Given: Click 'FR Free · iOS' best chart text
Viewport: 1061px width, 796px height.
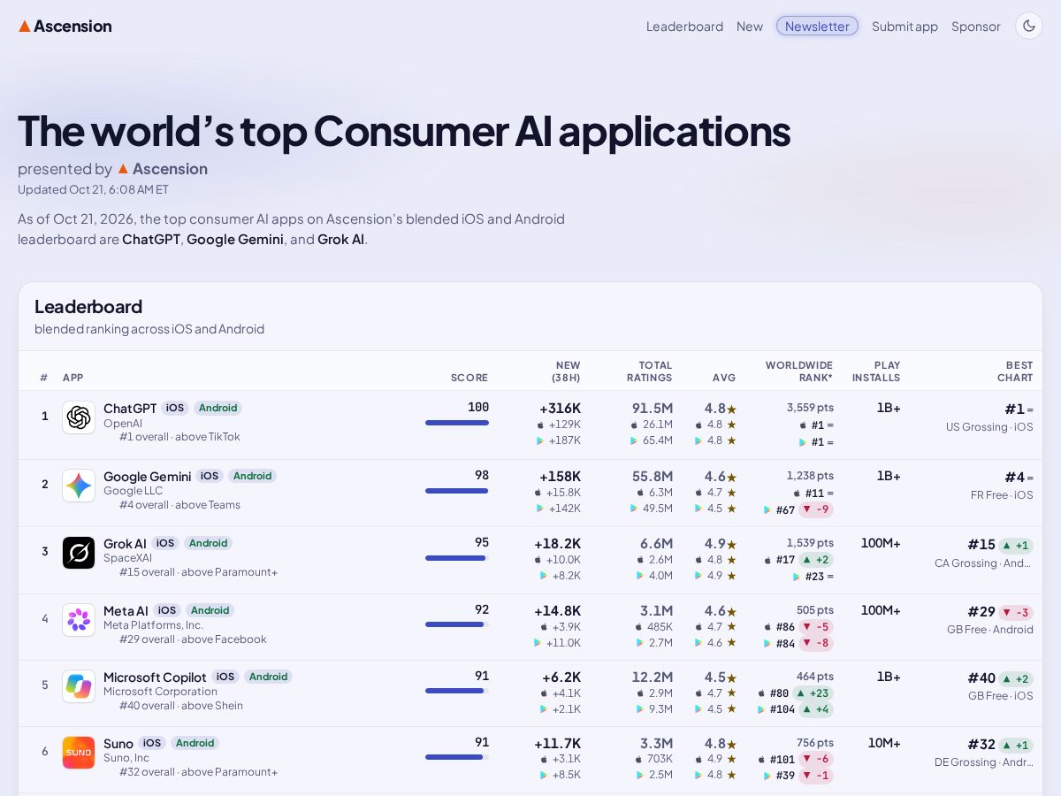Looking at the screenshot, I should 1002,495.
